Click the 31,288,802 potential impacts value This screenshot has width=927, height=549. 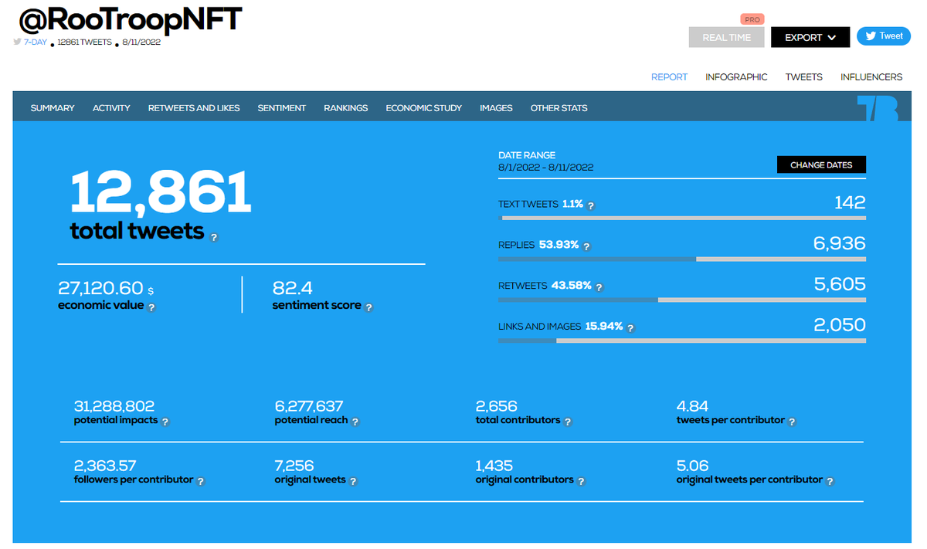tap(114, 406)
